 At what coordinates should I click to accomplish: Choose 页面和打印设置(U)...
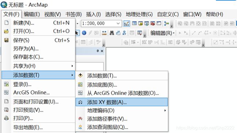click(x=38, y=102)
